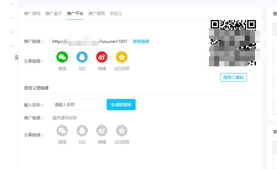Expand the bottom chevron in the left sidebar
277x169 pixels.
[x=12, y=46]
